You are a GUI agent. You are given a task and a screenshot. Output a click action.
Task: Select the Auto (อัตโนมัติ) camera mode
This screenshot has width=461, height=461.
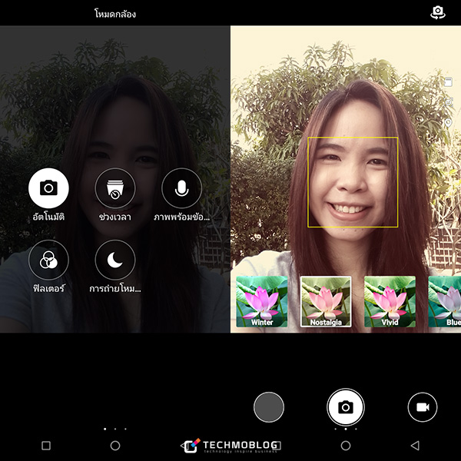click(48, 188)
